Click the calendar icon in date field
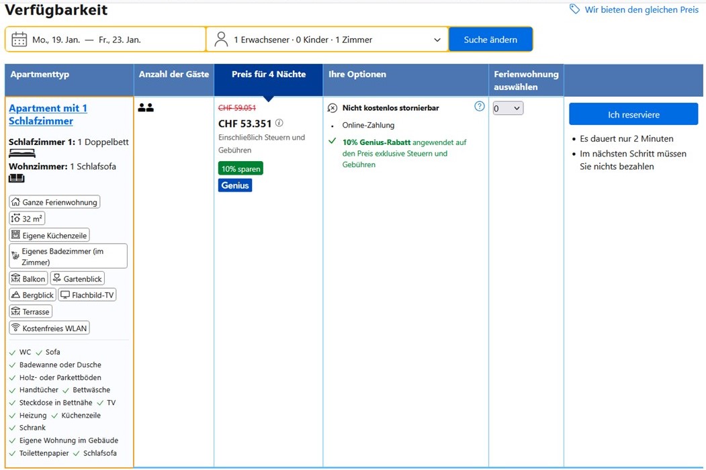The image size is (706, 470). [x=19, y=40]
